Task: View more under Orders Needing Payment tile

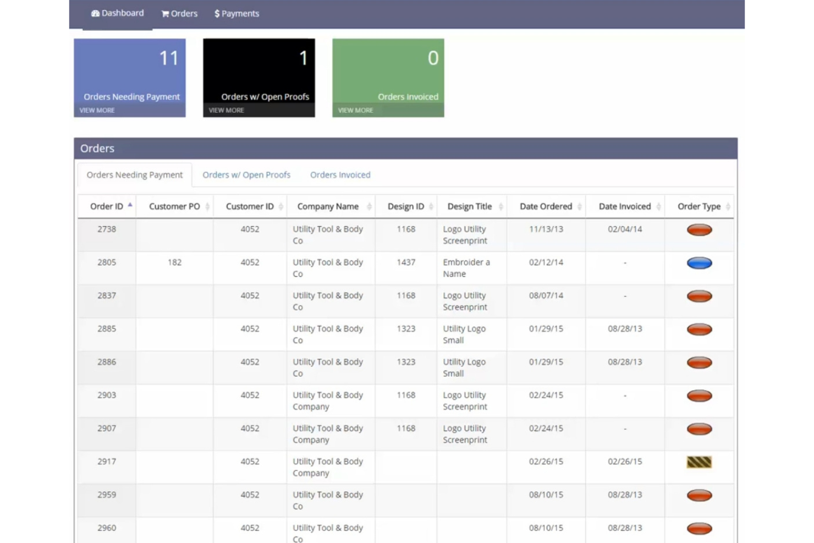Action: (97, 111)
